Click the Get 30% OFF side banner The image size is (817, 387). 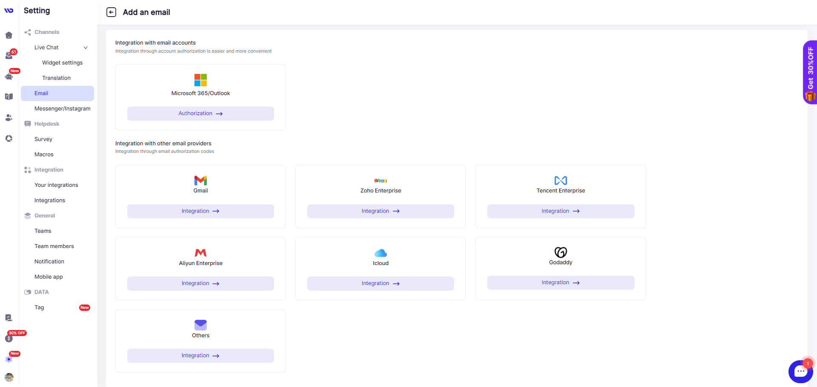810,72
